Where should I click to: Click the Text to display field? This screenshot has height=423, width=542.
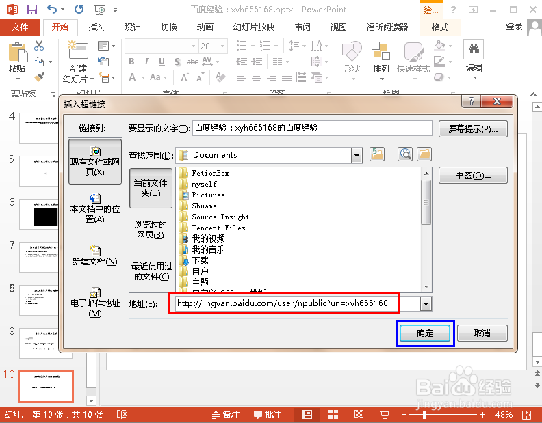(312, 128)
